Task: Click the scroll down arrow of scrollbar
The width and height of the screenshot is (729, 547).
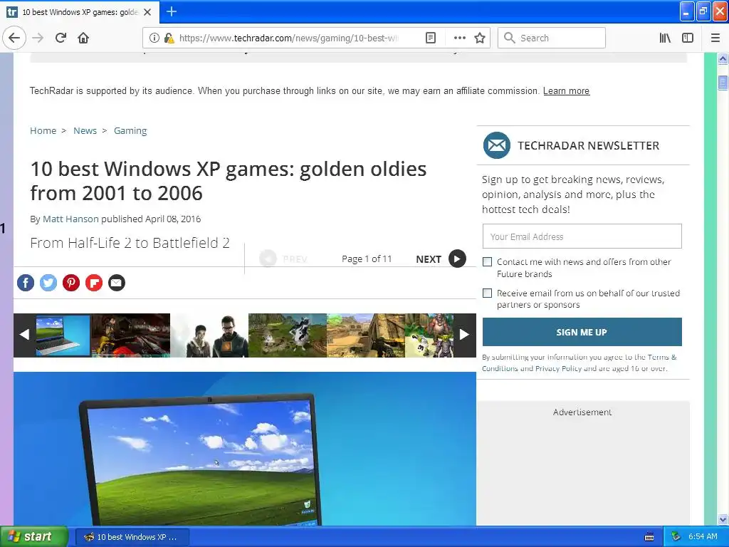Action: pos(723,519)
